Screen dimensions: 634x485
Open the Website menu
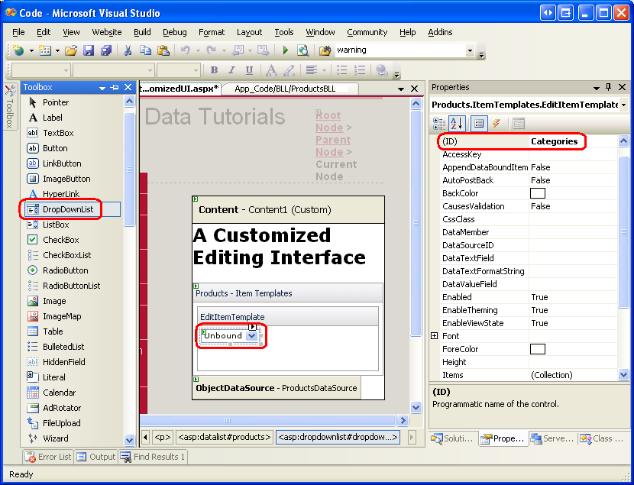[107, 32]
